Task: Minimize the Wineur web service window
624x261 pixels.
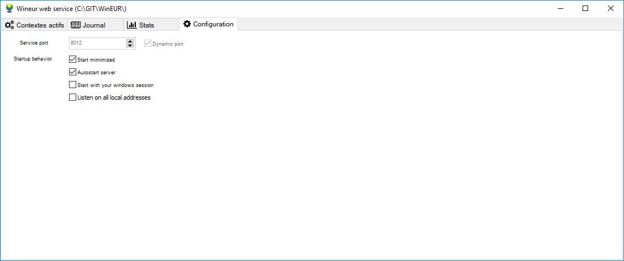Action: 560,8
